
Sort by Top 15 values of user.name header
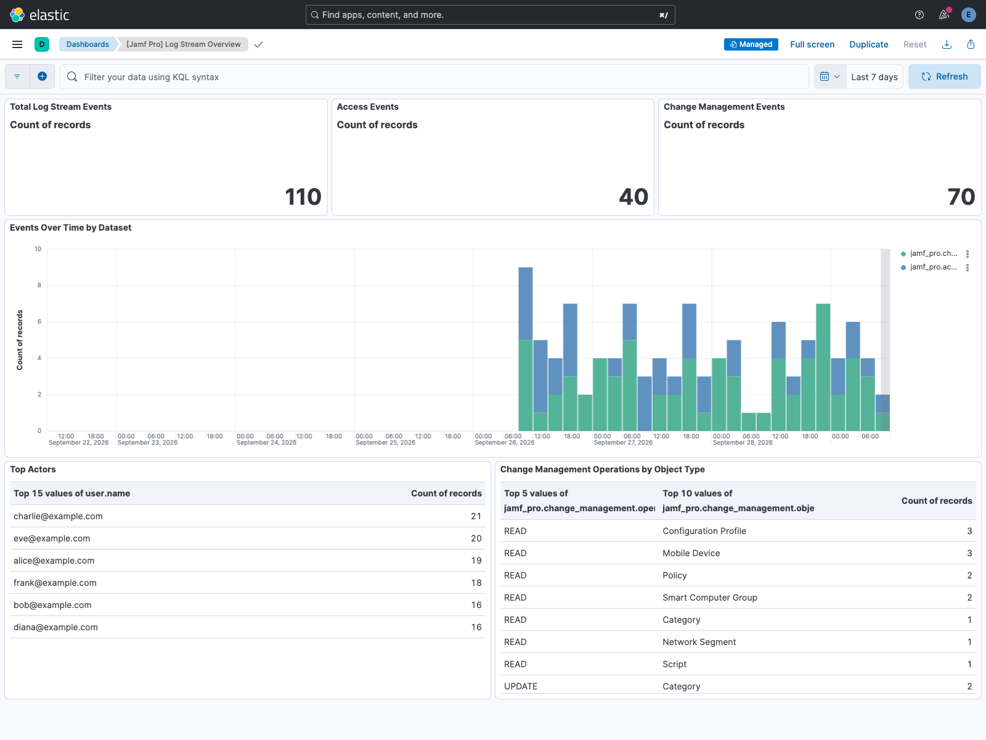[71, 493]
